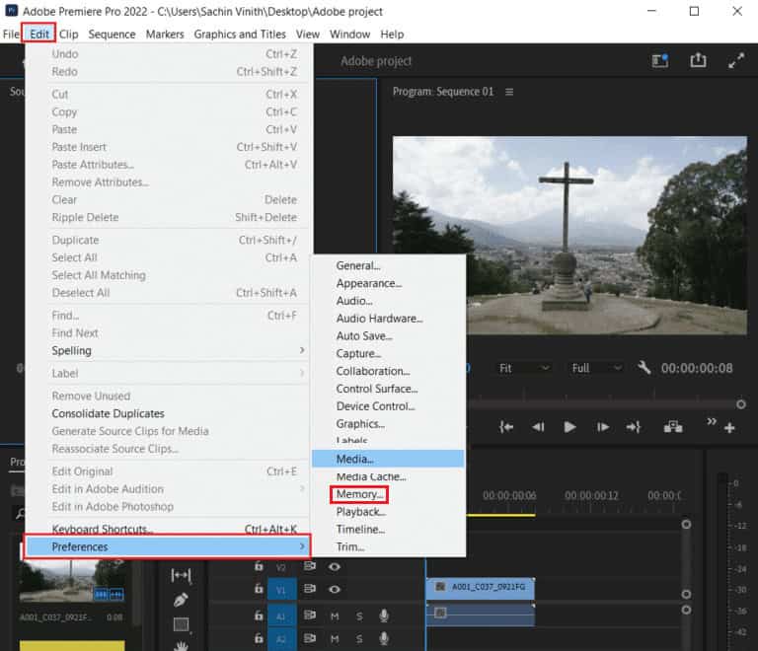Screen dimensions: 758x651
Task: Open the Clip menu
Action: coord(69,35)
